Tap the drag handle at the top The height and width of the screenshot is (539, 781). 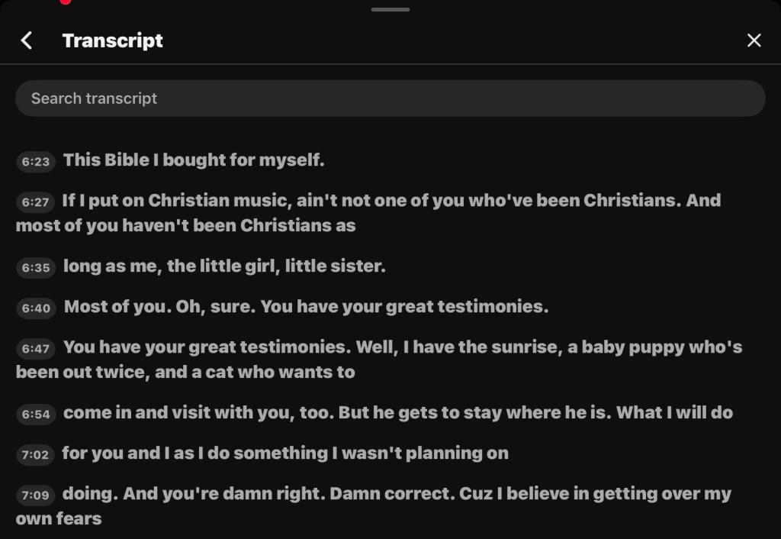point(390,9)
